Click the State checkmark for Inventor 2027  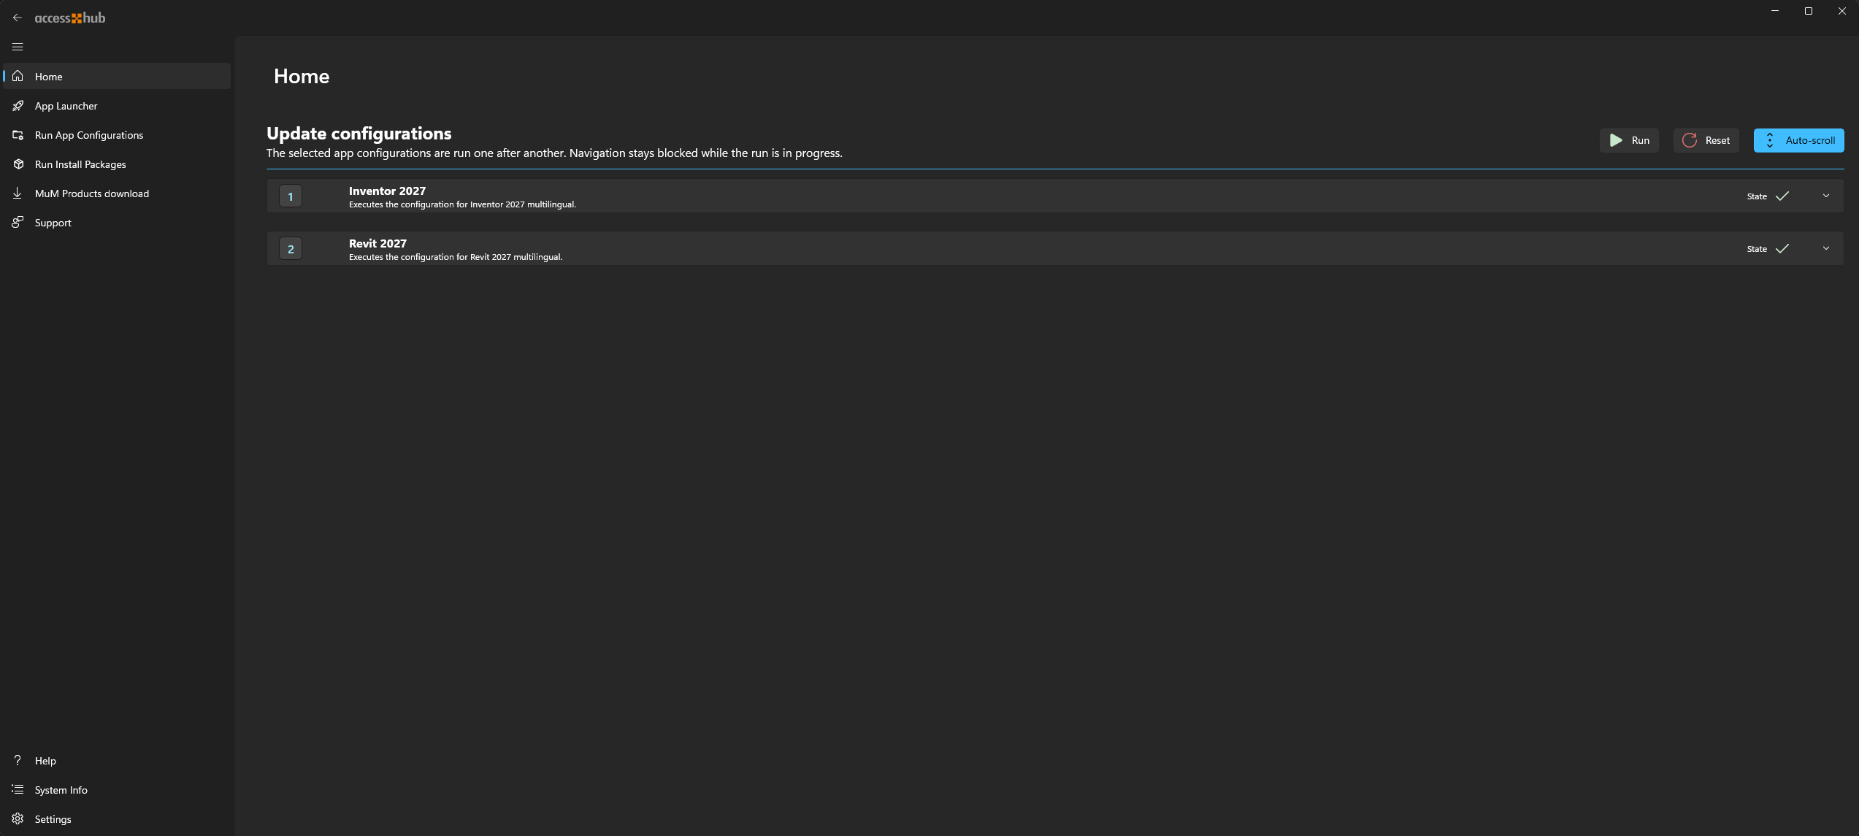[1782, 196]
